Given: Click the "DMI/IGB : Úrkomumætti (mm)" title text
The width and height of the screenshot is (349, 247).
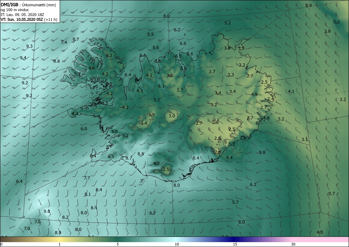Looking at the screenshot, I should pyautogui.click(x=28, y=5).
